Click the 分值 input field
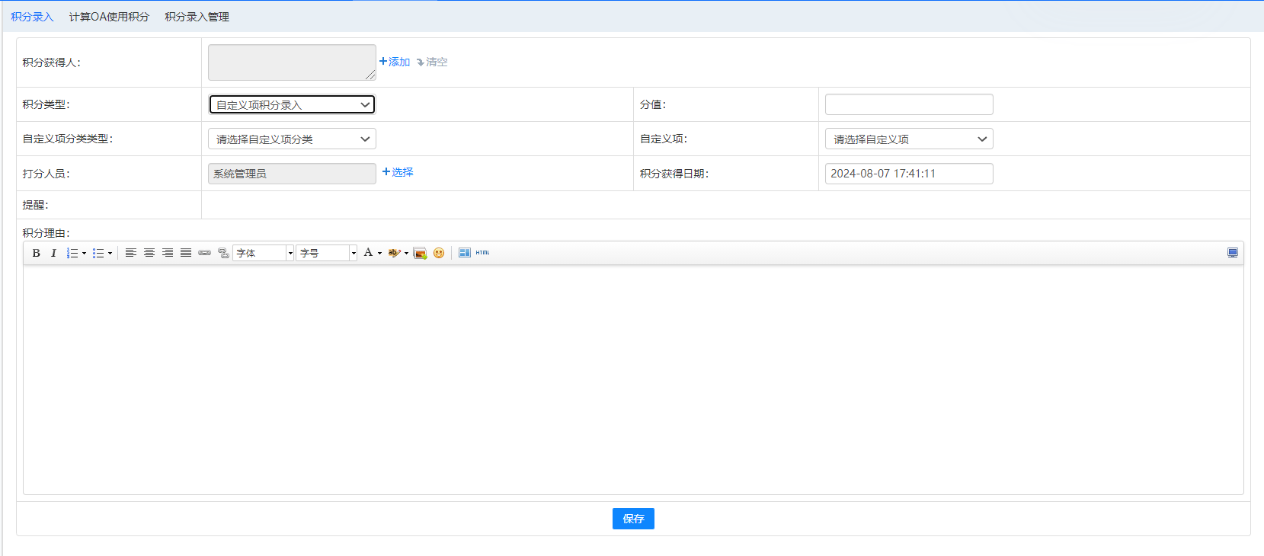1264x556 pixels. [x=908, y=104]
